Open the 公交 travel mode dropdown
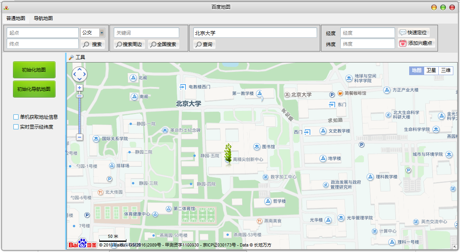Image resolution: width=460 pixels, height=252 pixels. (102, 33)
